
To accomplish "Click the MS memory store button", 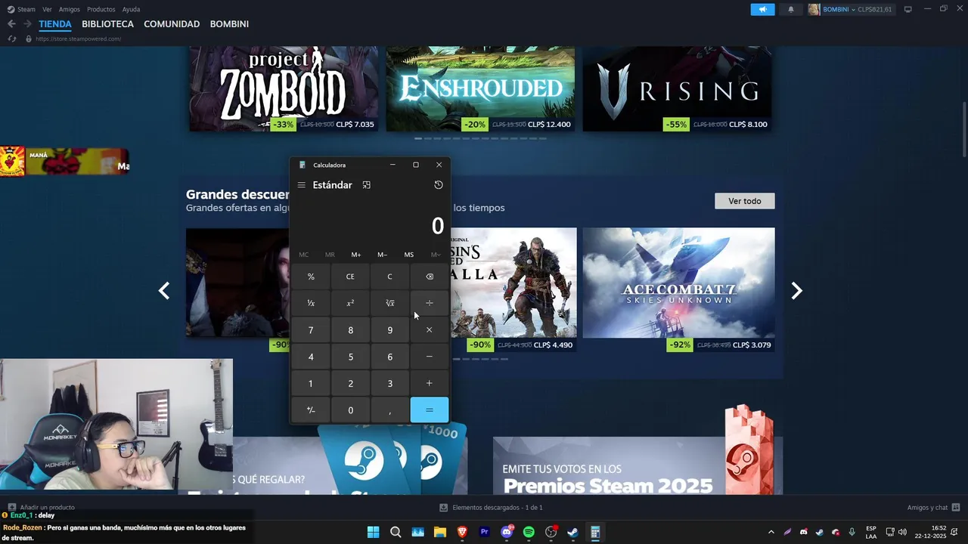I will [x=409, y=255].
